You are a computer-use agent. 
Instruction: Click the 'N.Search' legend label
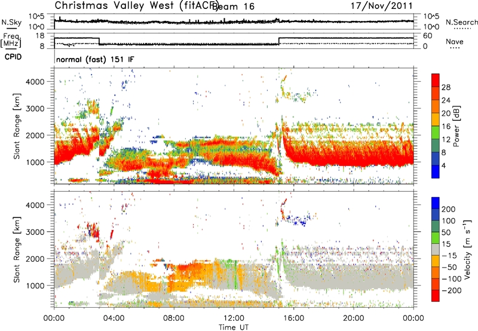click(462, 22)
